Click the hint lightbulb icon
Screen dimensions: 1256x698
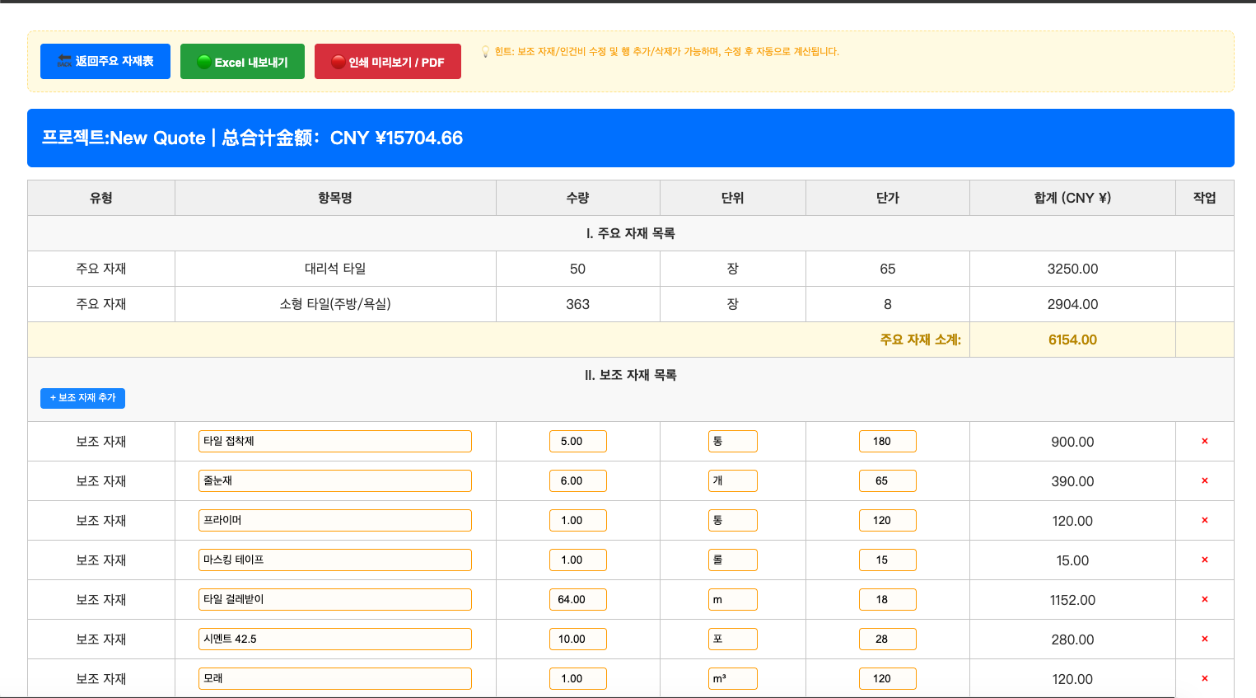[x=486, y=52]
